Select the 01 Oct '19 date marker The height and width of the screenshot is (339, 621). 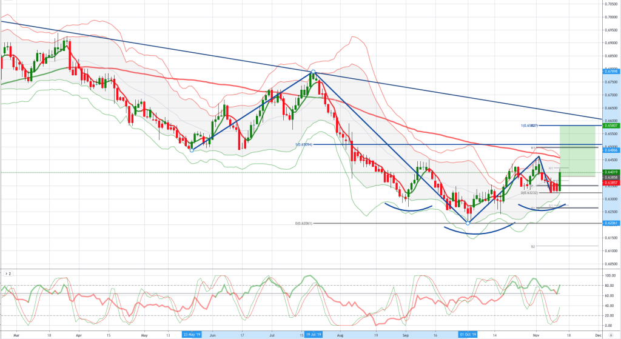[x=468, y=334]
